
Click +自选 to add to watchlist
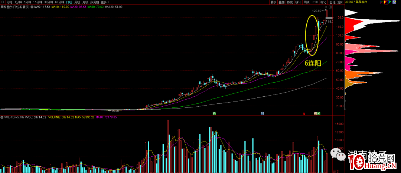click(332, 2)
